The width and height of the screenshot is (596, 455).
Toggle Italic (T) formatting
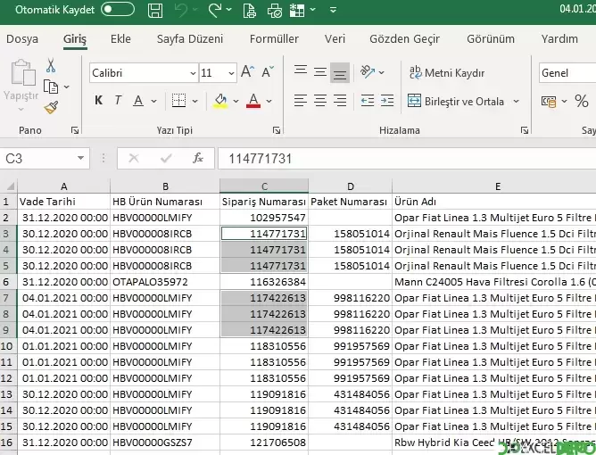pos(118,100)
